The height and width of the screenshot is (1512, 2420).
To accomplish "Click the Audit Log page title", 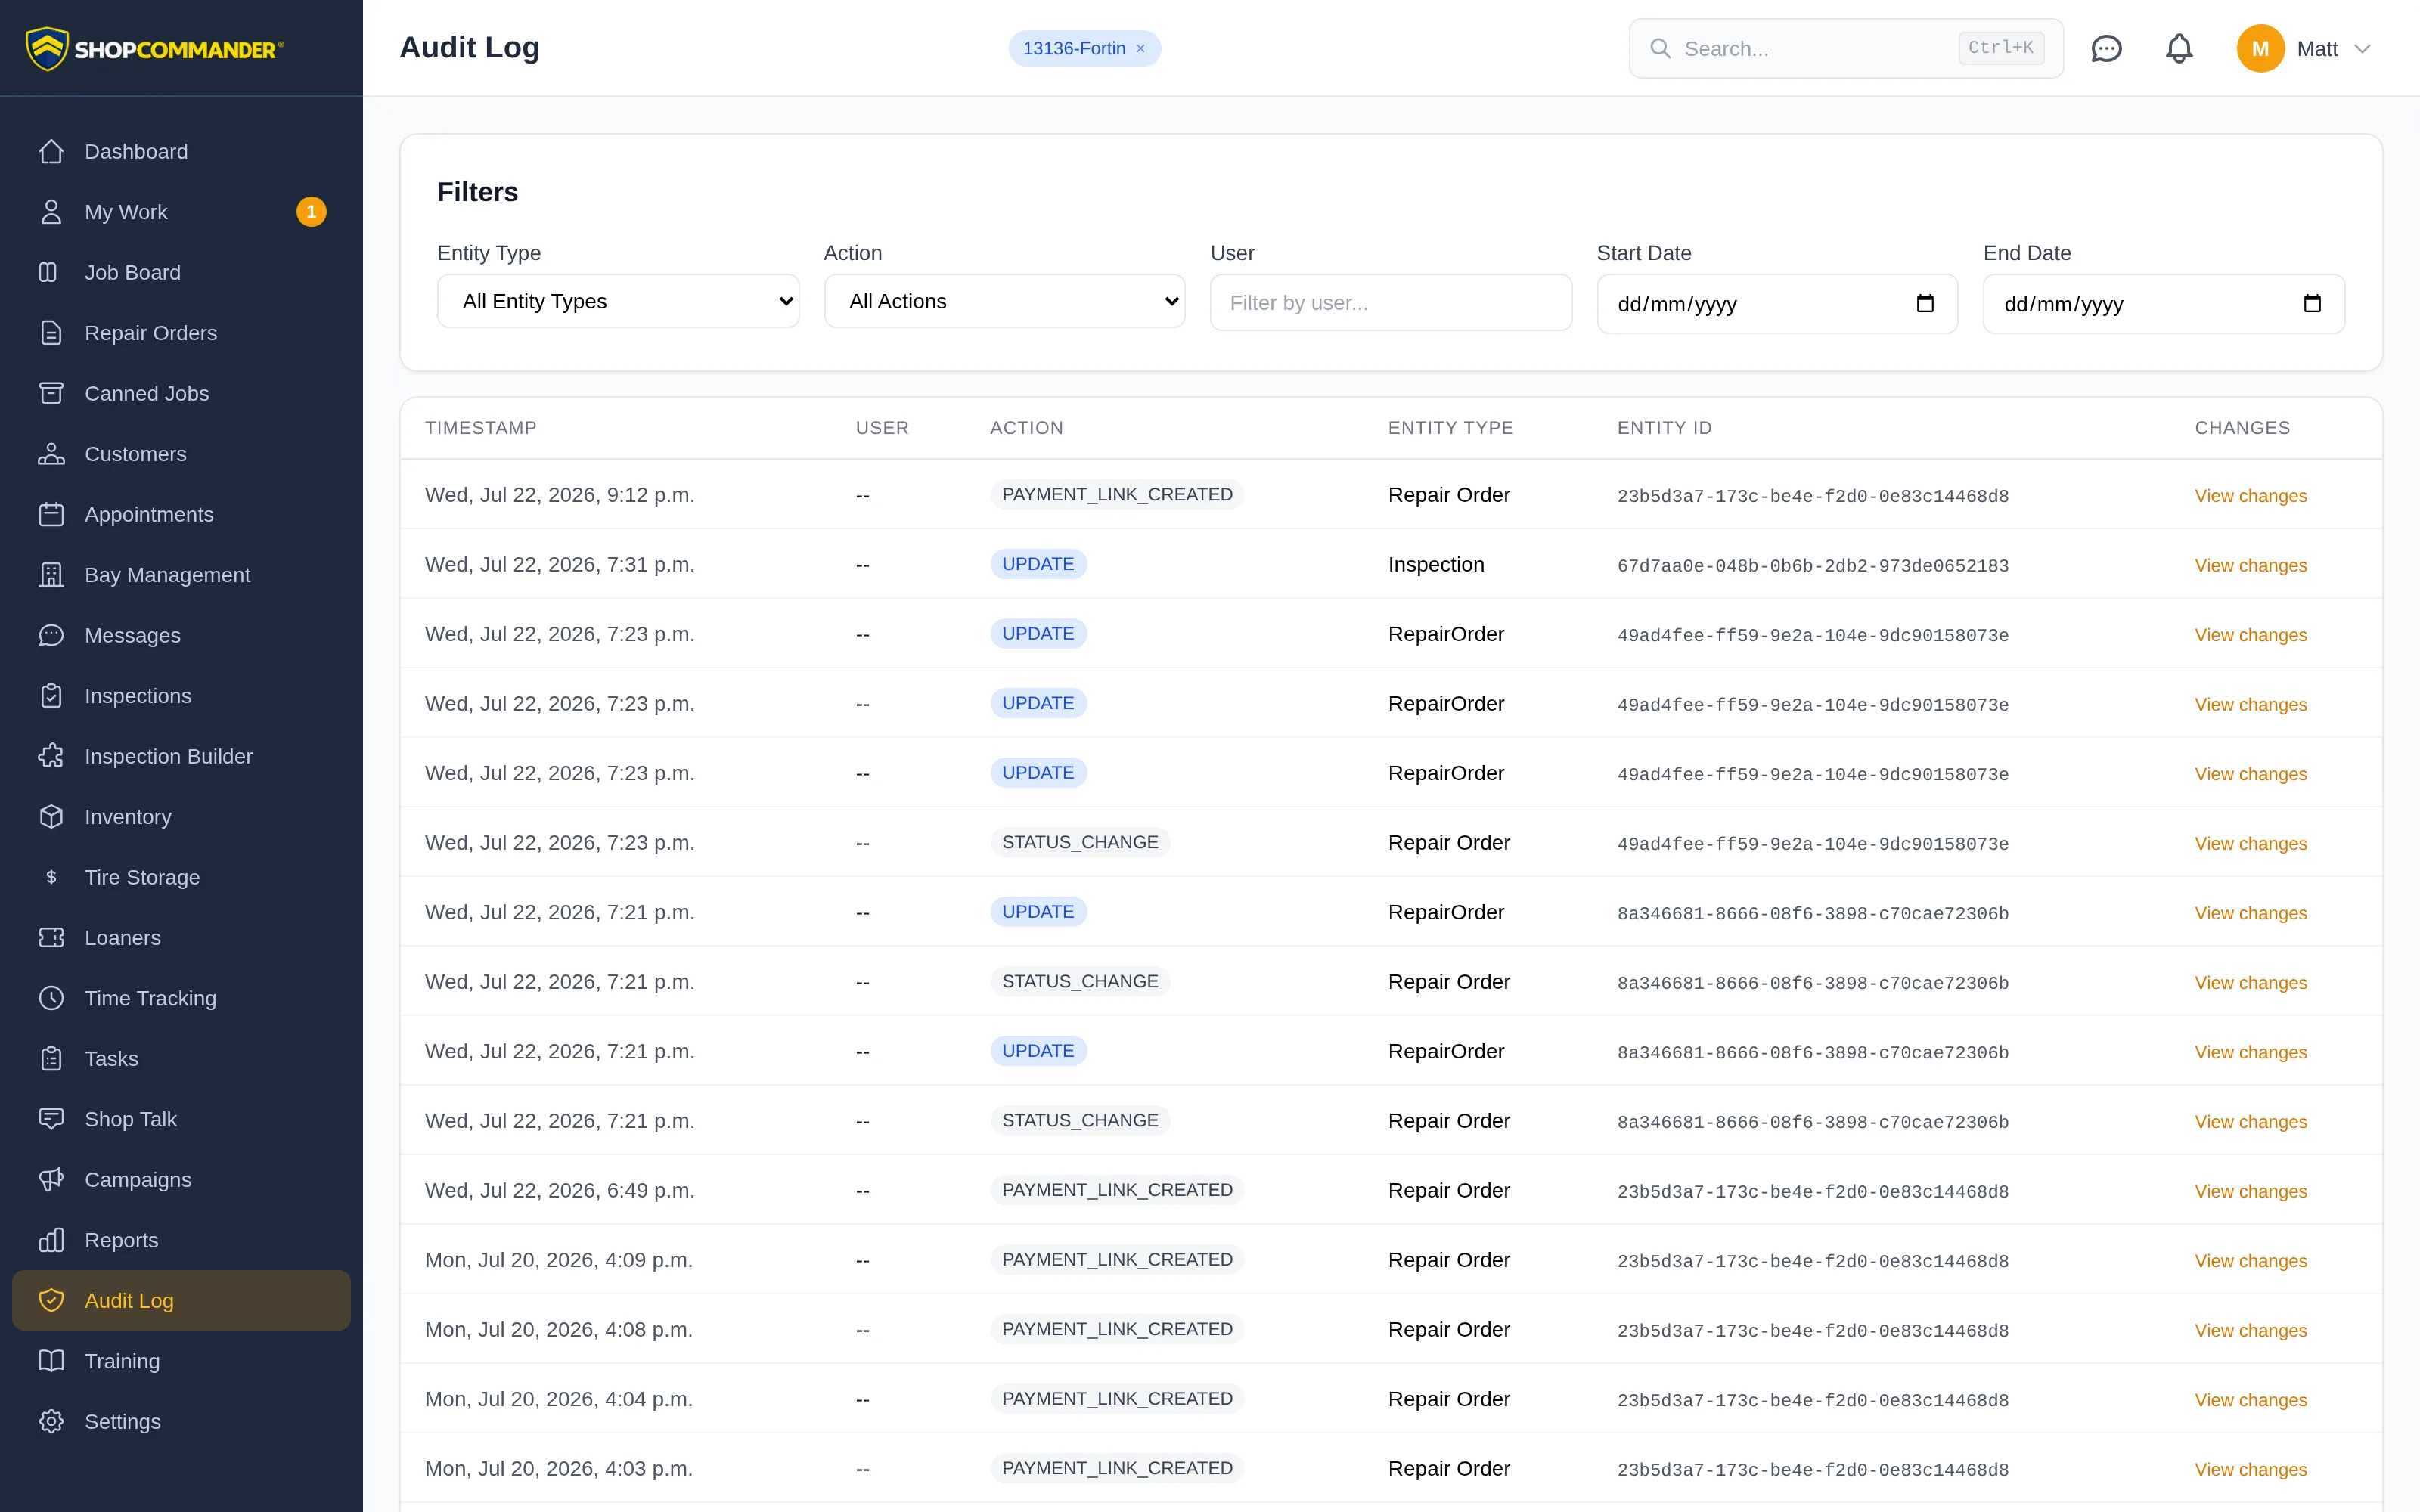I will coord(469,47).
